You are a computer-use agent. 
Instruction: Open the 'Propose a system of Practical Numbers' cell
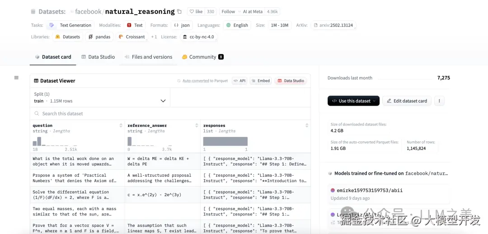[x=77, y=178]
